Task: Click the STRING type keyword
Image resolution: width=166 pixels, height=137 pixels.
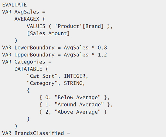Action: tap(73, 83)
